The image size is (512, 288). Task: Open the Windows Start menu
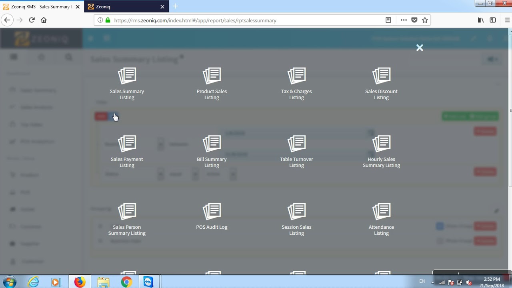(x=9, y=282)
